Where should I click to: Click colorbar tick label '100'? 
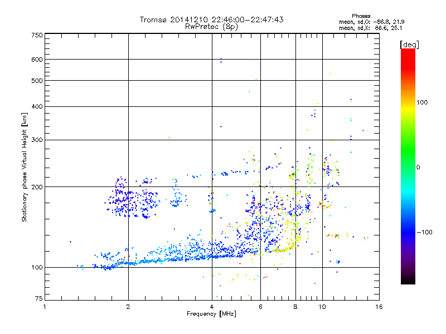422,102
